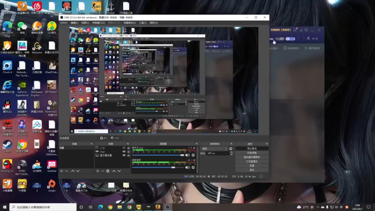Launch QQ音乐 from the desktop

[x=52, y=28]
